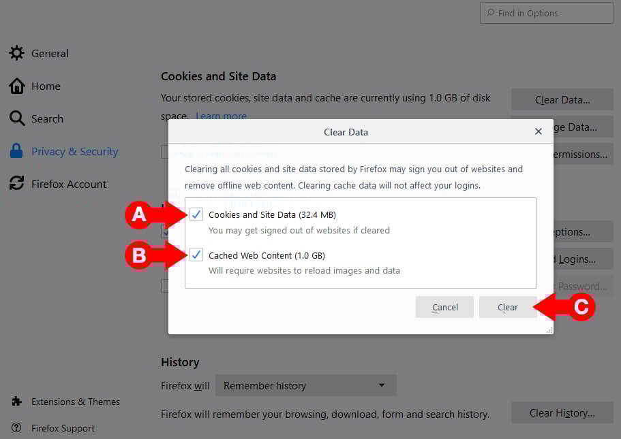Expand the Remember history options list
Screen dimensions: 621x439
coord(305,385)
